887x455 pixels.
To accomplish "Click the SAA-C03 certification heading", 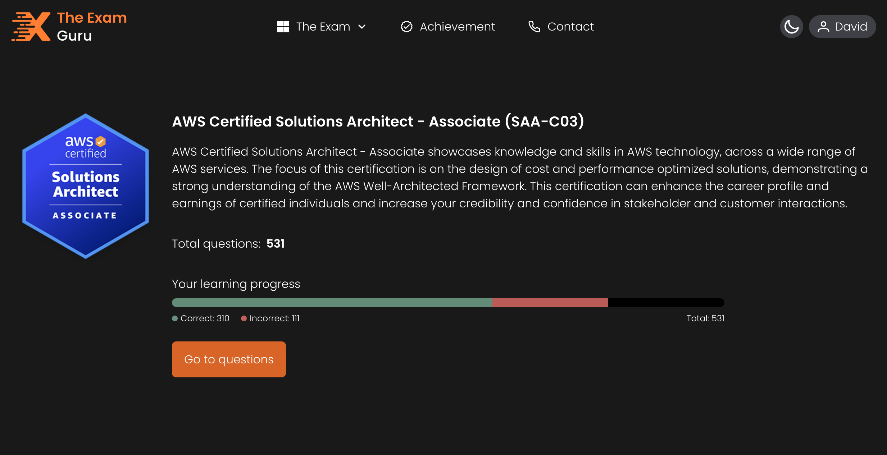I will [378, 121].
